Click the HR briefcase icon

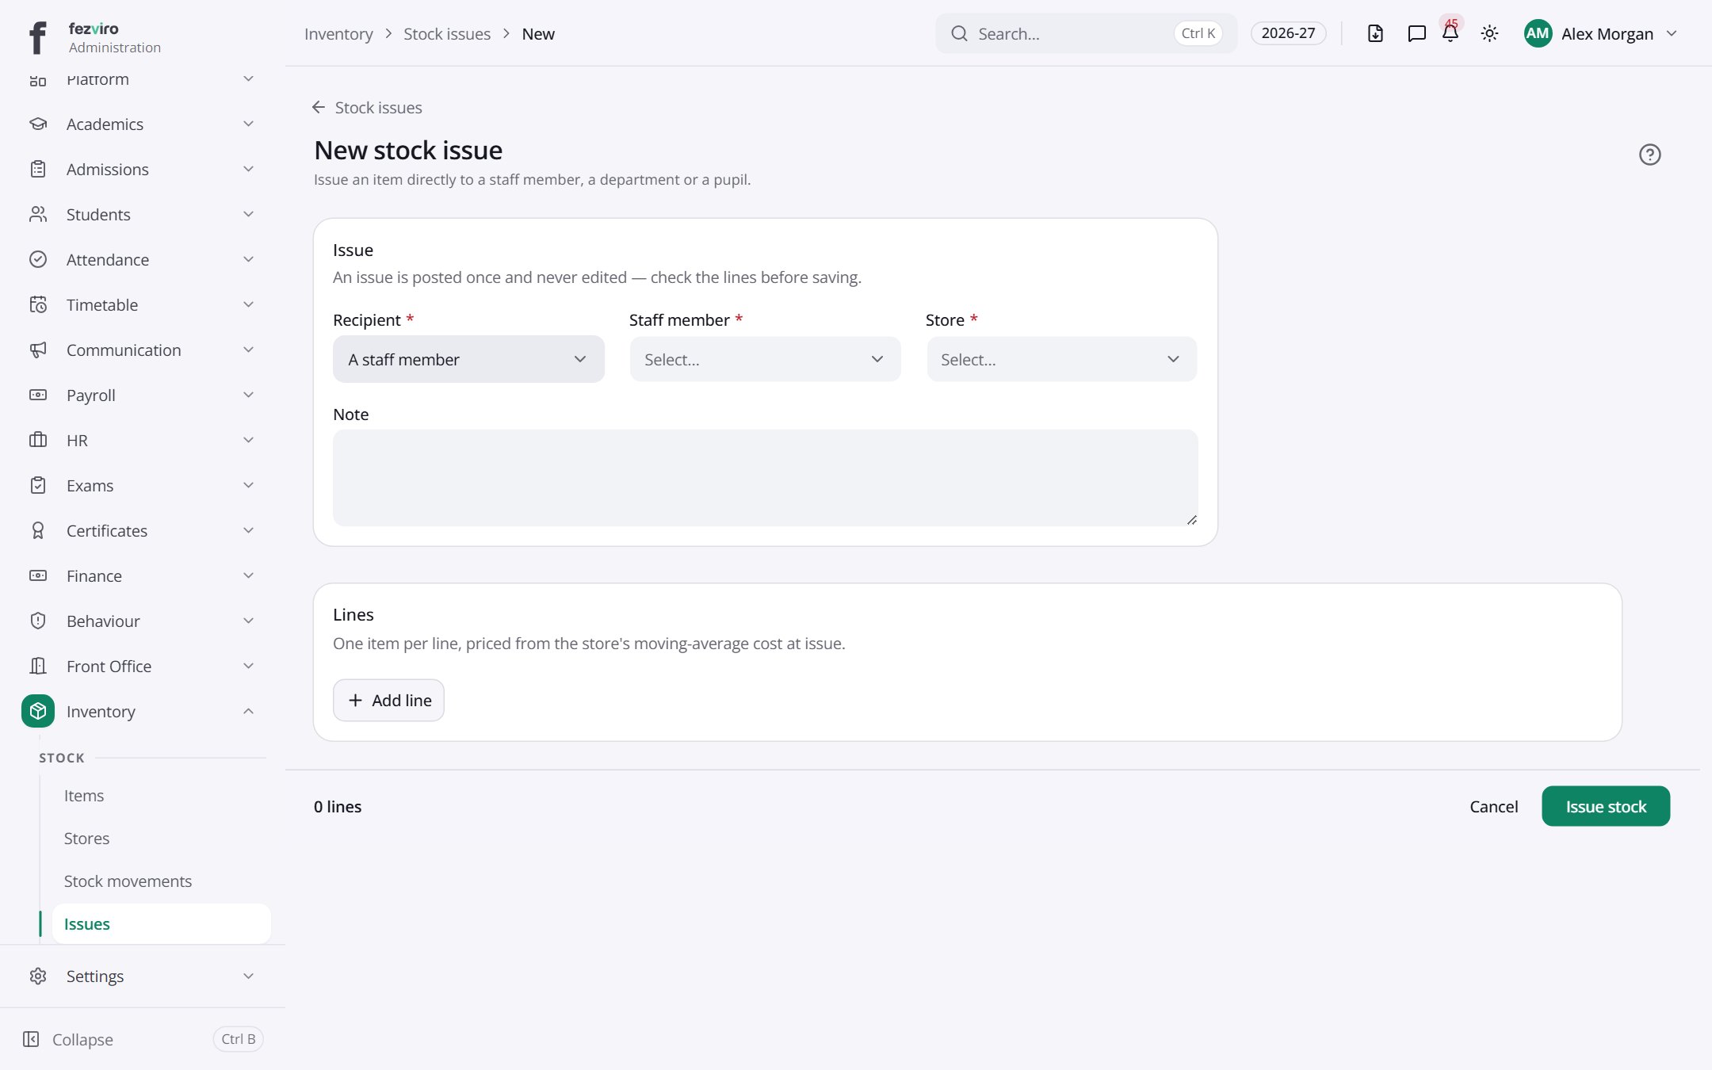pyautogui.click(x=38, y=440)
